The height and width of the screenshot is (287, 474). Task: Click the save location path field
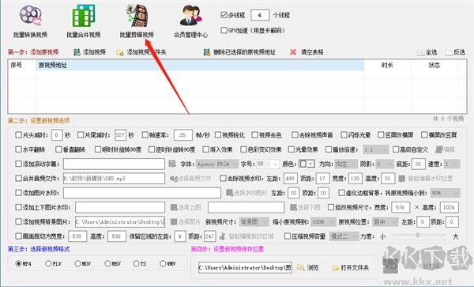coord(245,268)
